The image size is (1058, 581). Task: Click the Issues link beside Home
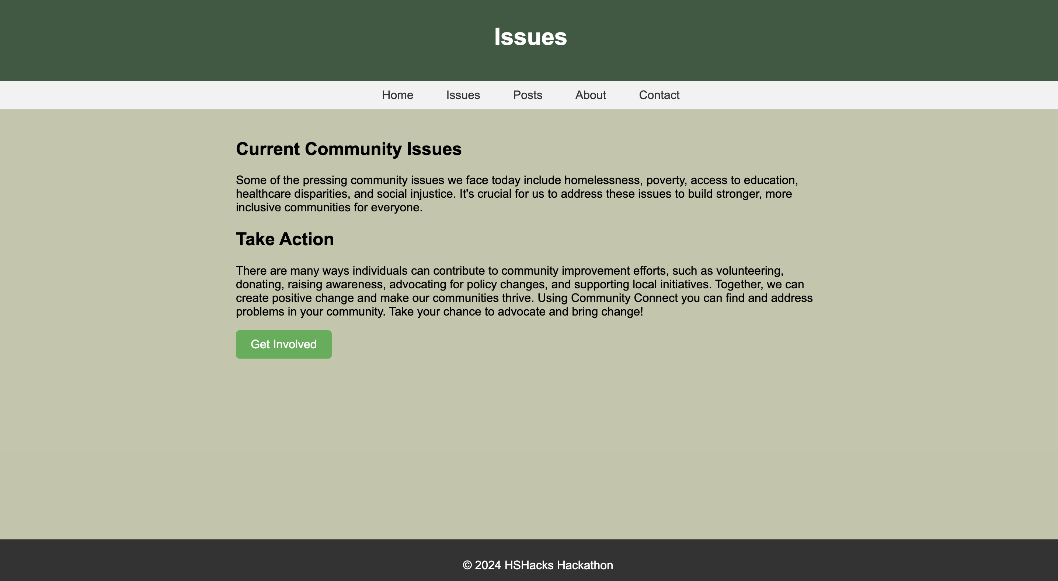pyautogui.click(x=463, y=95)
